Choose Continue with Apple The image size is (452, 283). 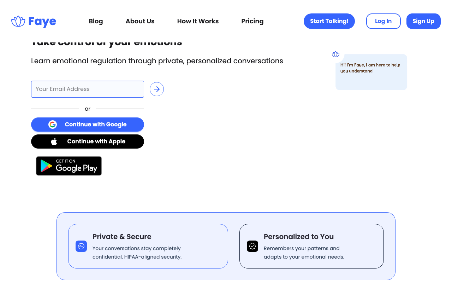click(x=96, y=141)
